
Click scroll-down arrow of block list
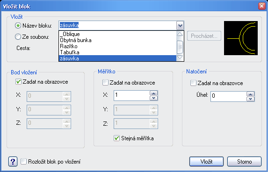click(180, 57)
